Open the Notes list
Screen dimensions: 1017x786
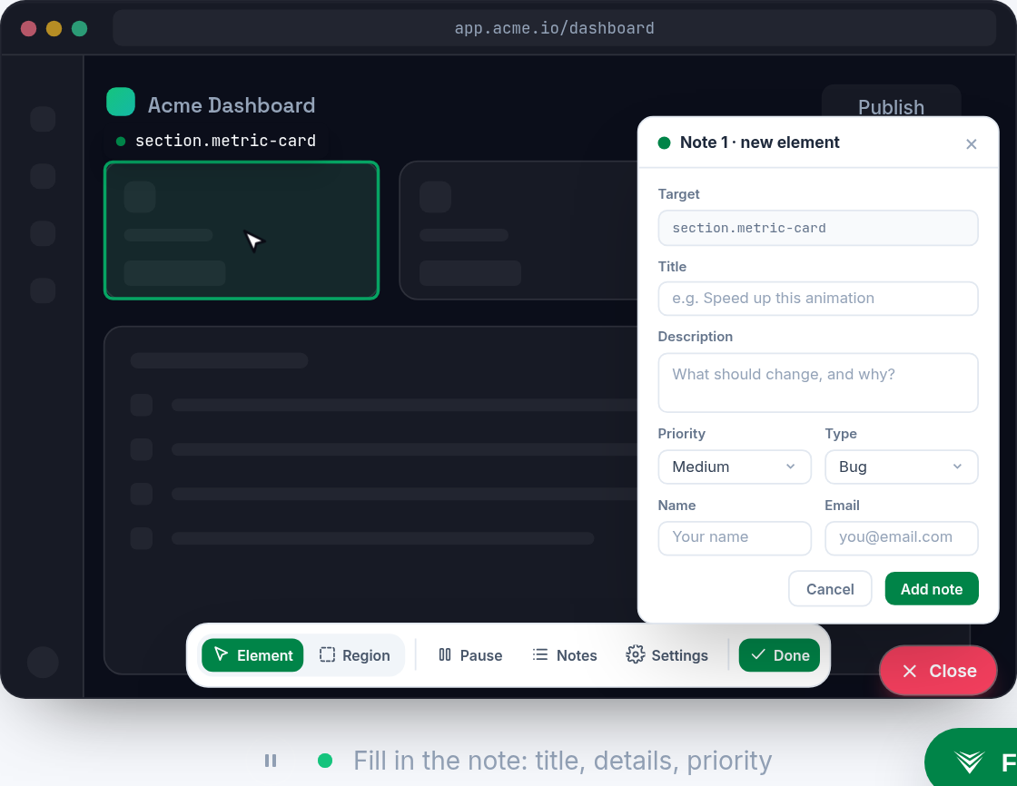point(564,655)
